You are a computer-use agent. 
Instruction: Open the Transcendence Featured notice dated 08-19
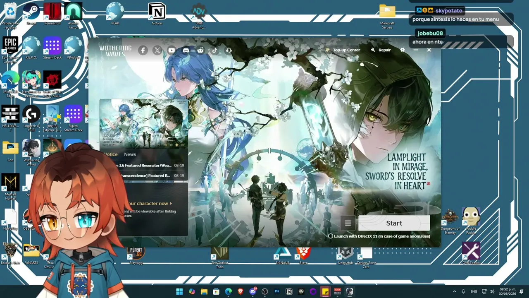click(x=144, y=176)
